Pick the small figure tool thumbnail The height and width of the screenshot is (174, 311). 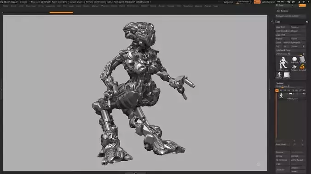[x=279, y=75]
